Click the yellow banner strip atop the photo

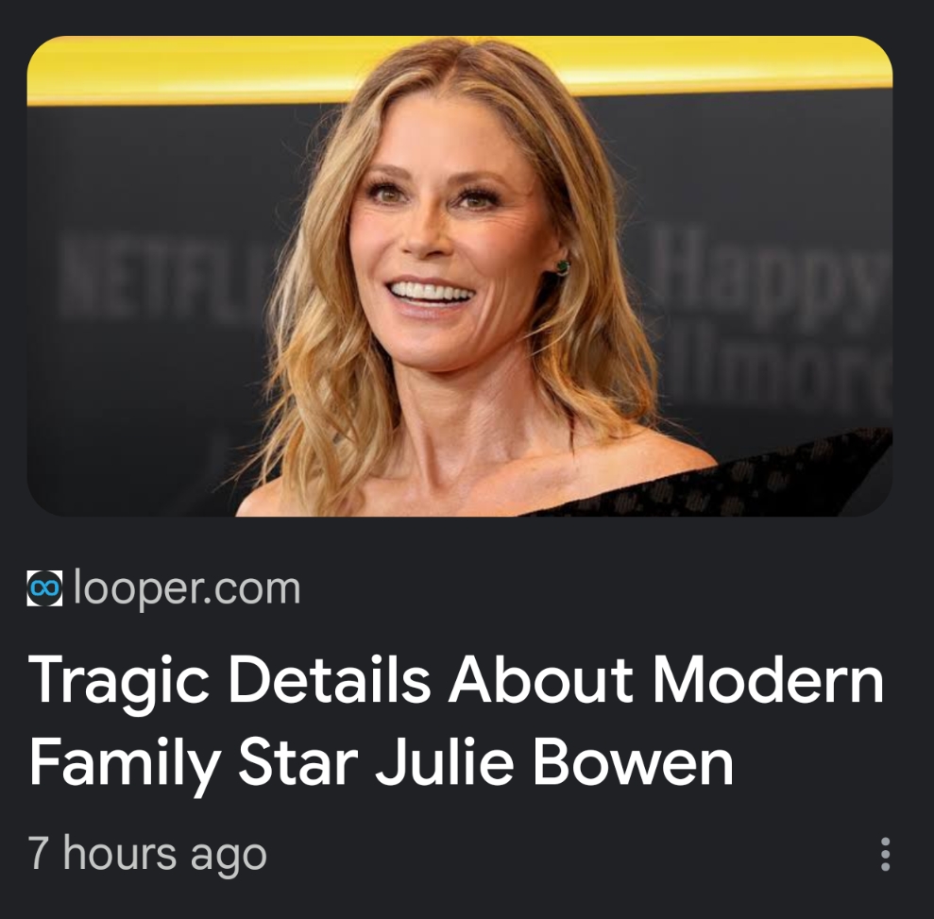click(459, 69)
